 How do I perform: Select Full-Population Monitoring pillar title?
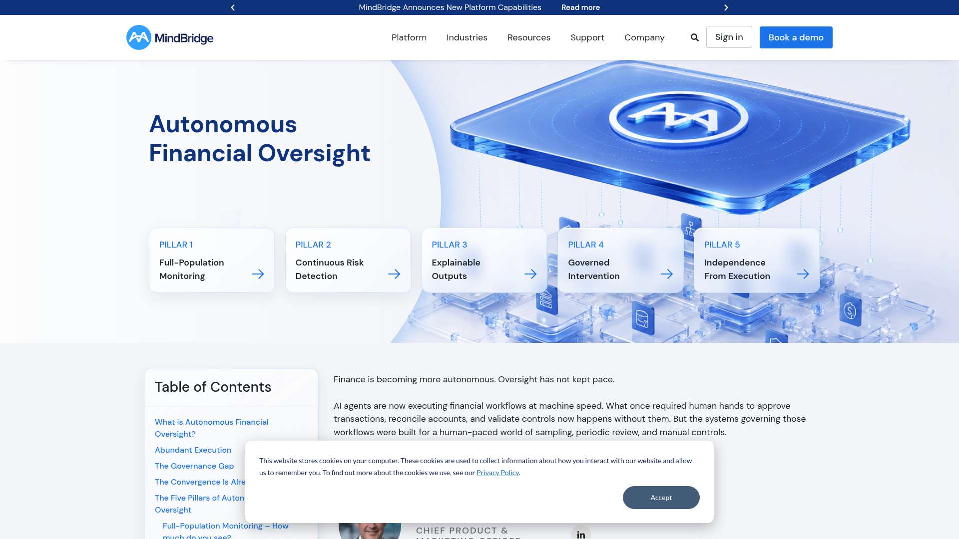click(x=192, y=269)
